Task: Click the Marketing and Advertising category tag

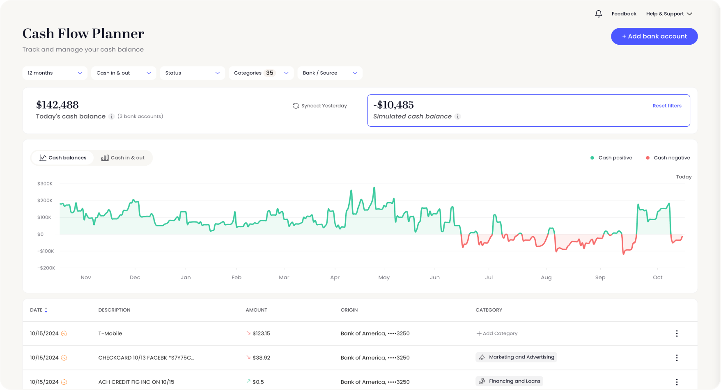Action: (x=516, y=357)
